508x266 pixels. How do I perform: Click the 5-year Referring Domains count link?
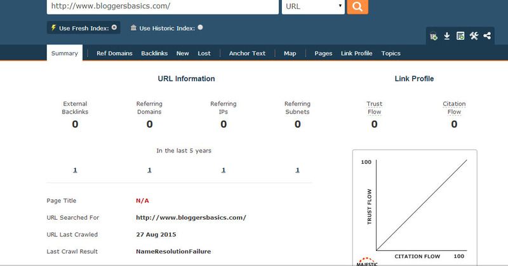[x=149, y=170]
